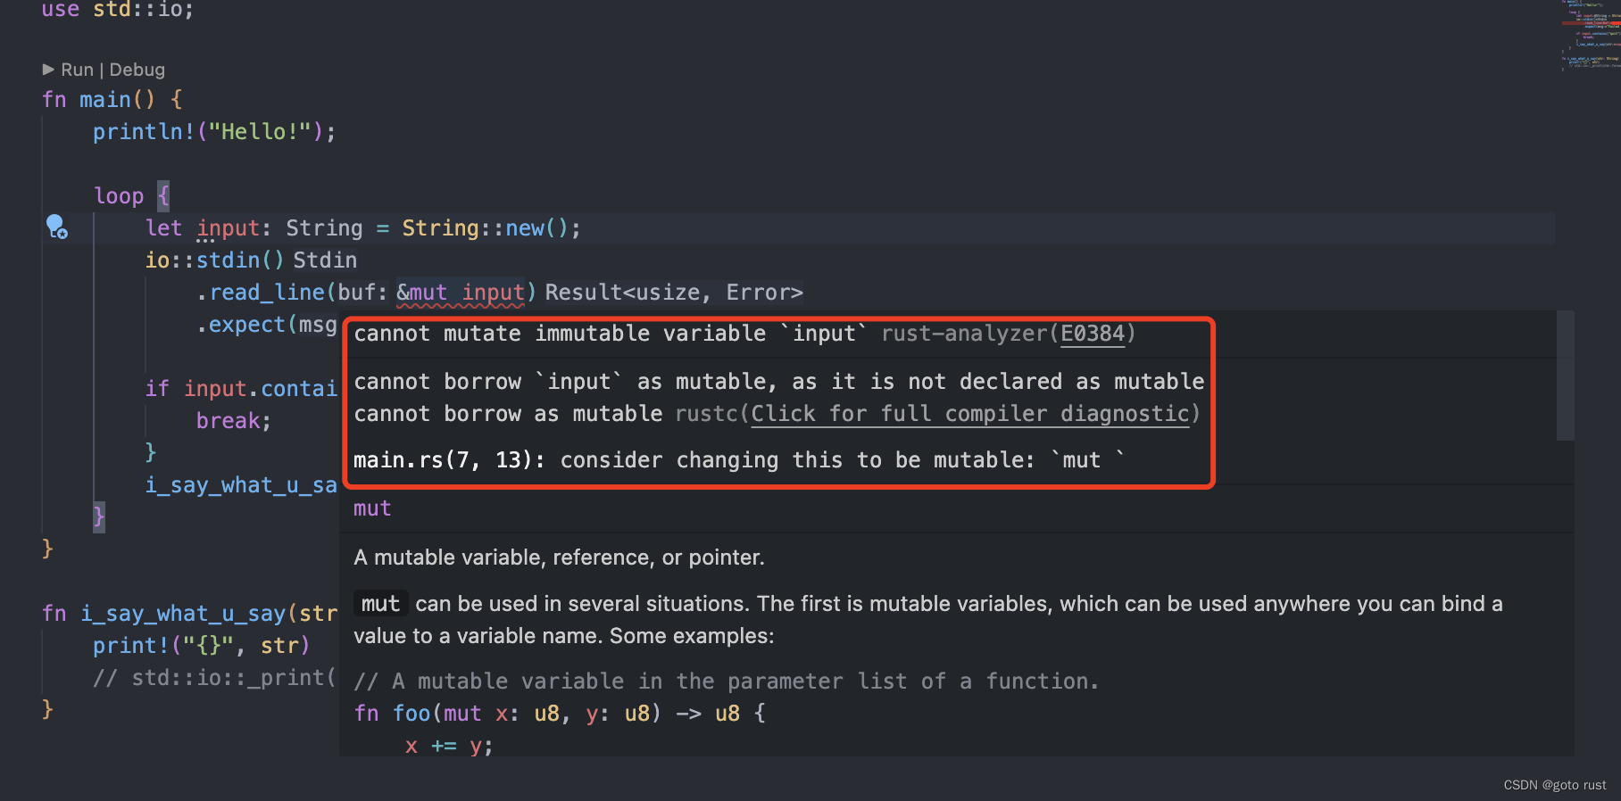Screen dimensions: 1621x801
Task: Click the Debug code lens
Action: pos(137,70)
